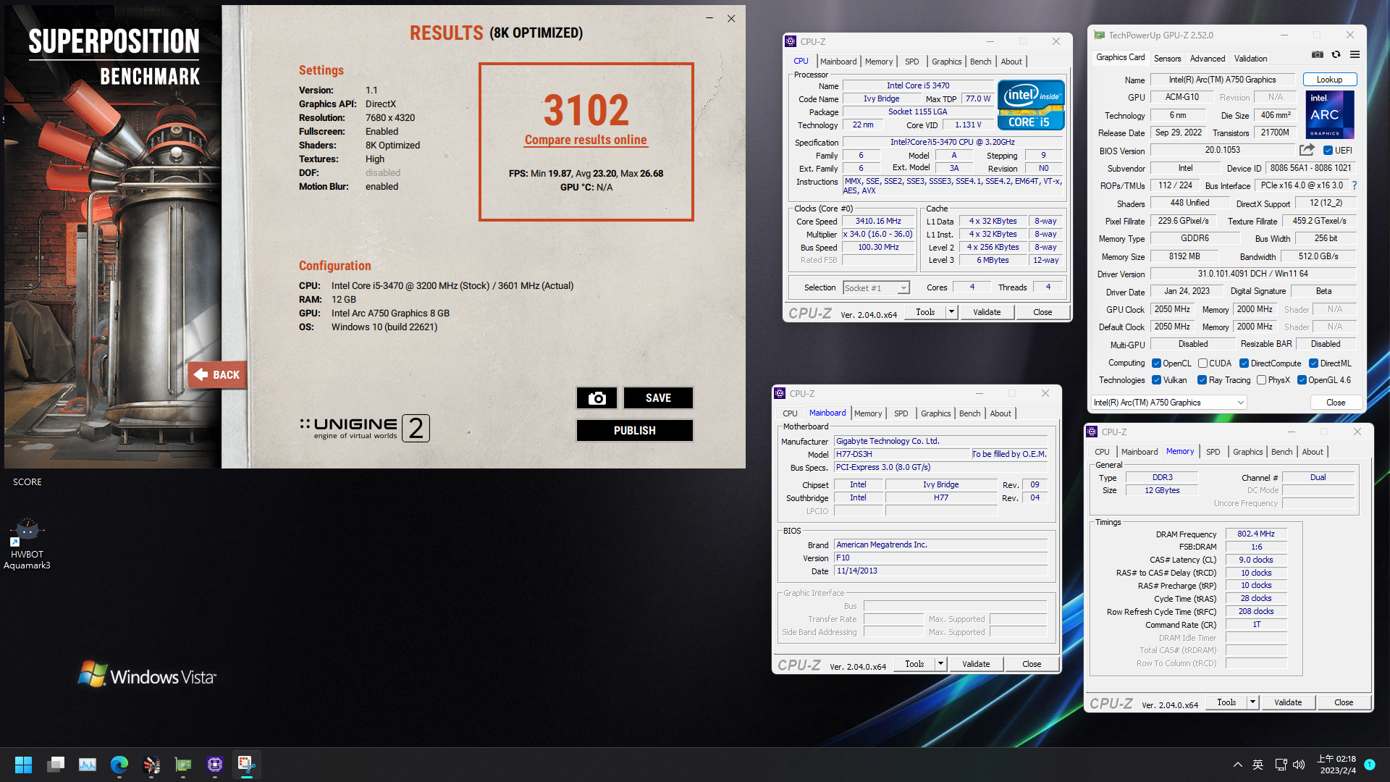This screenshot has height=782, width=1390.
Task: Click the CPU-Z taskbar icon
Action: pyautogui.click(x=215, y=765)
